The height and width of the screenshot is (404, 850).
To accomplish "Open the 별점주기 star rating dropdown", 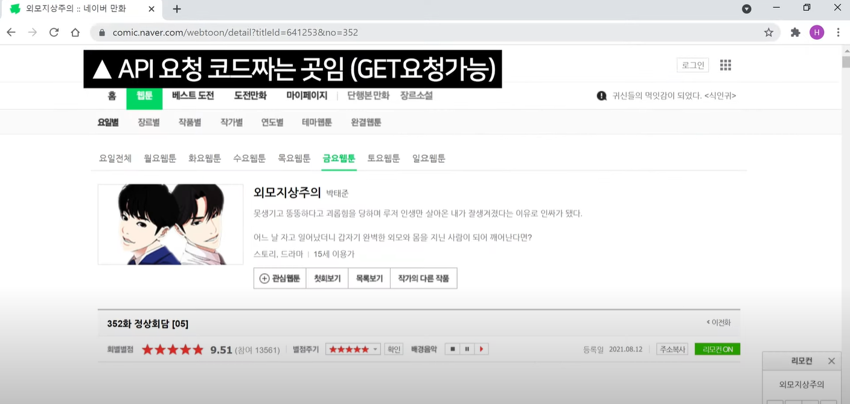I will (353, 349).
